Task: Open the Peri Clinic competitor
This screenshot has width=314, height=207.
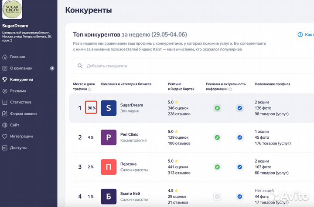Action: click(129, 134)
